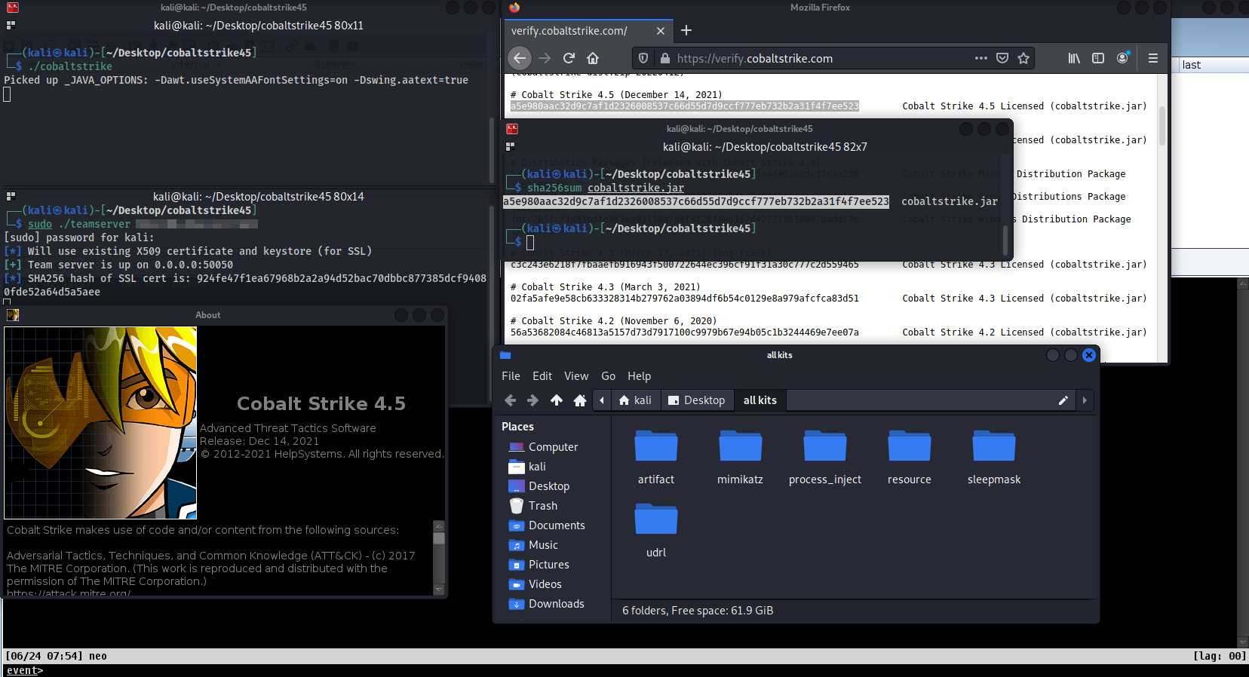
Task: Open Music in Places sidebar
Action: click(x=543, y=545)
